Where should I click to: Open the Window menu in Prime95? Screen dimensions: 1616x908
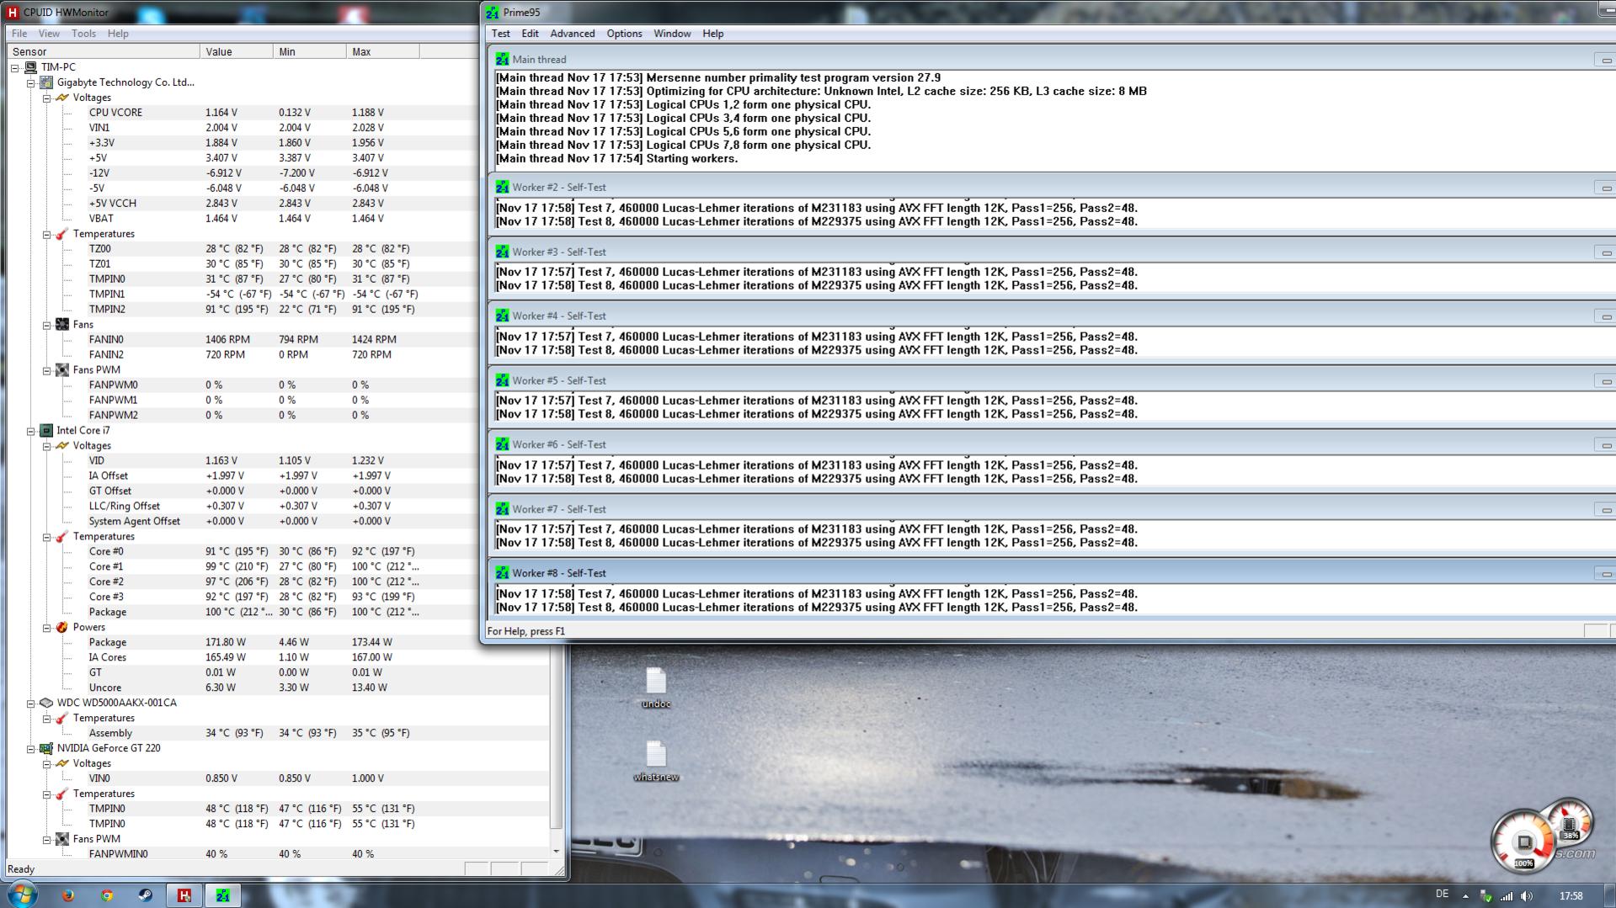[672, 34]
